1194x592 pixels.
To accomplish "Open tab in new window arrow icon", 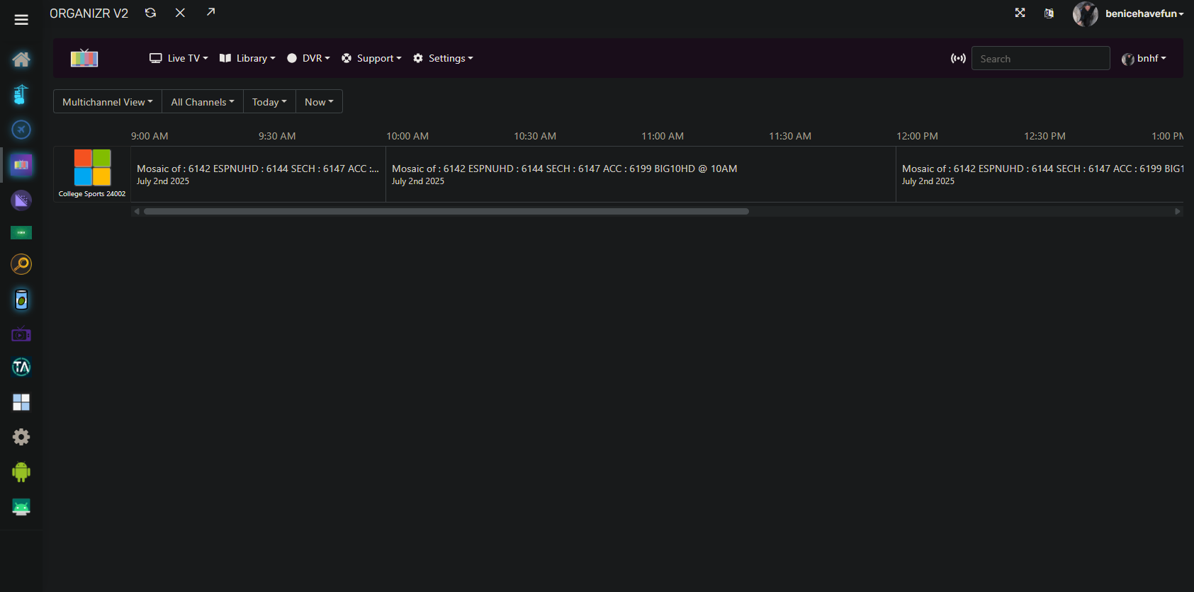I will pyautogui.click(x=210, y=12).
